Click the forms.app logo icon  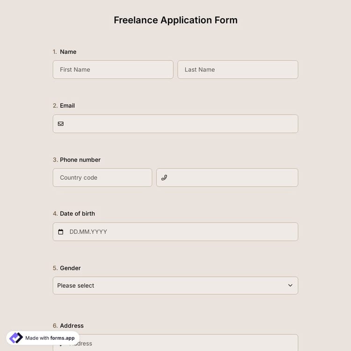(16, 338)
